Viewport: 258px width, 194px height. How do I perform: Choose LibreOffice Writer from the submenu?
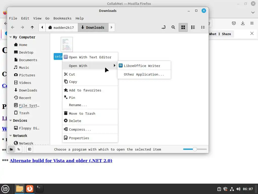pyautogui.click(x=144, y=66)
